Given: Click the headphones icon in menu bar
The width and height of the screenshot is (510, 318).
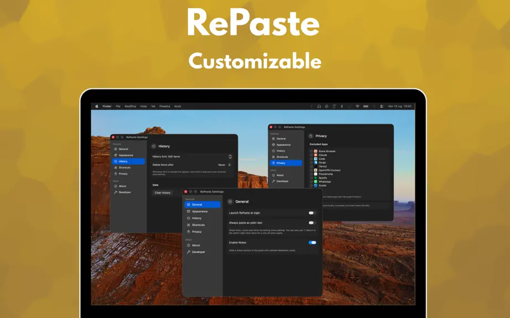Looking at the screenshot, I should [x=319, y=106].
